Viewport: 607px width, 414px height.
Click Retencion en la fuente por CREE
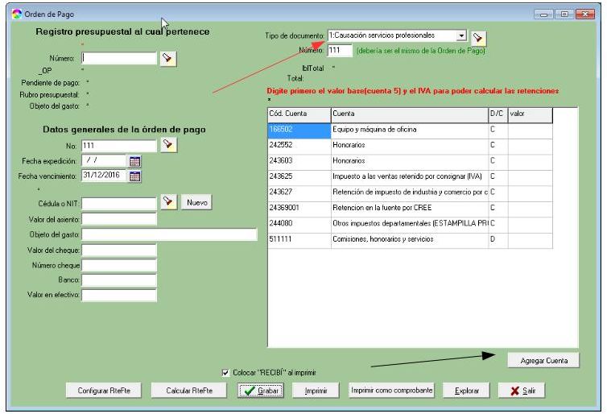click(x=410, y=209)
